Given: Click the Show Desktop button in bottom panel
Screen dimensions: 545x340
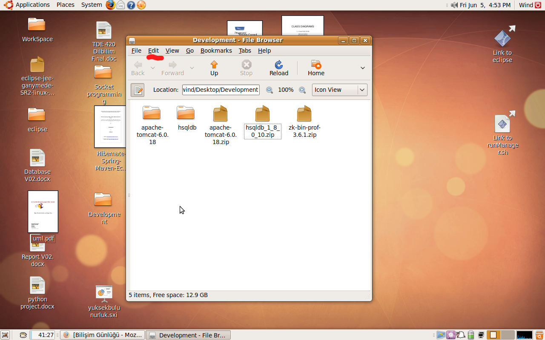Looking at the screenshot, I should pyautogui.click(x=5, y=335).
